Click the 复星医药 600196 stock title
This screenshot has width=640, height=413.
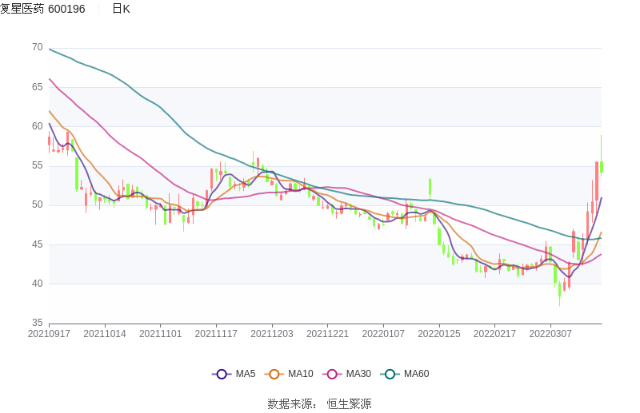(x=42, y=9)
